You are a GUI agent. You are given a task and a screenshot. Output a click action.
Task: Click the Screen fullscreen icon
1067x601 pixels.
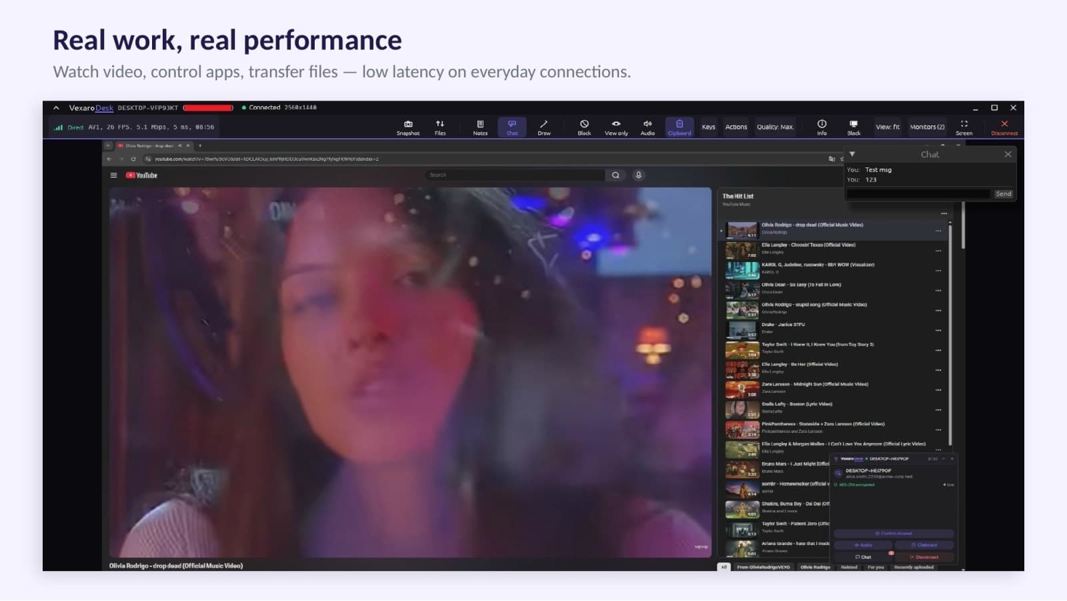click(x=964, y=127)
